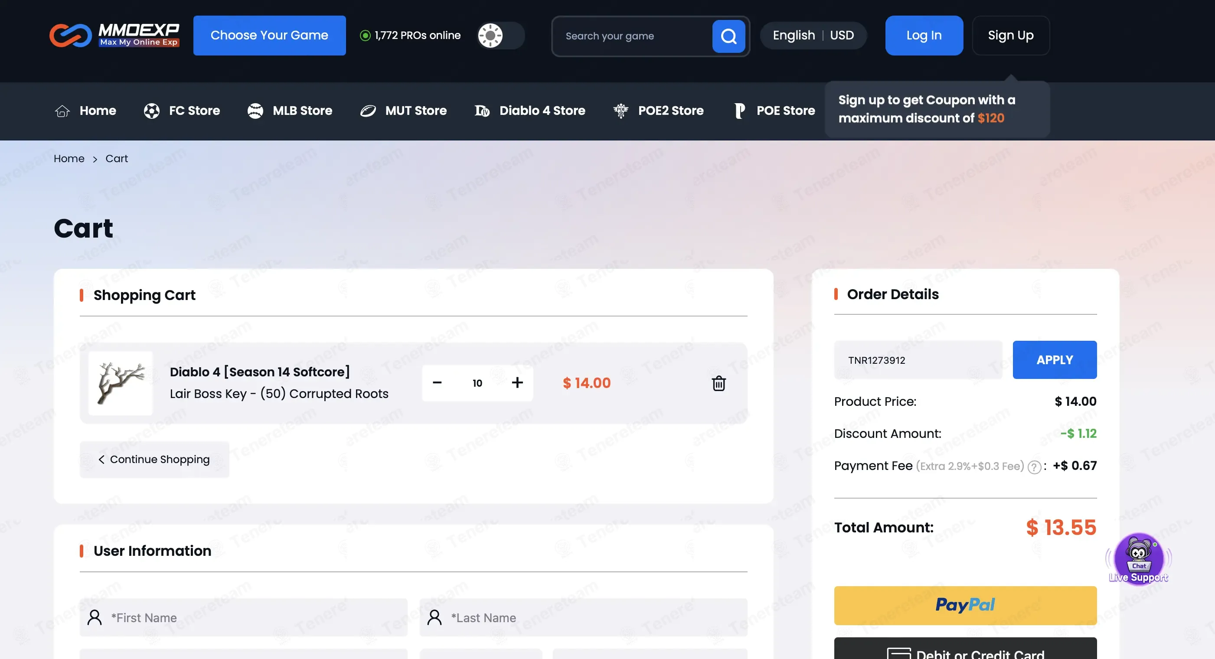Click the quantity value field showing 10

tap(477, 383)
